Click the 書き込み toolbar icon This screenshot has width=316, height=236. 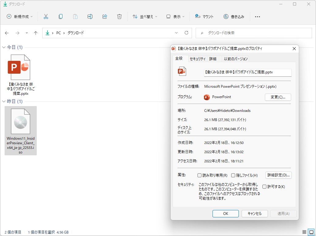pos(234,17)
